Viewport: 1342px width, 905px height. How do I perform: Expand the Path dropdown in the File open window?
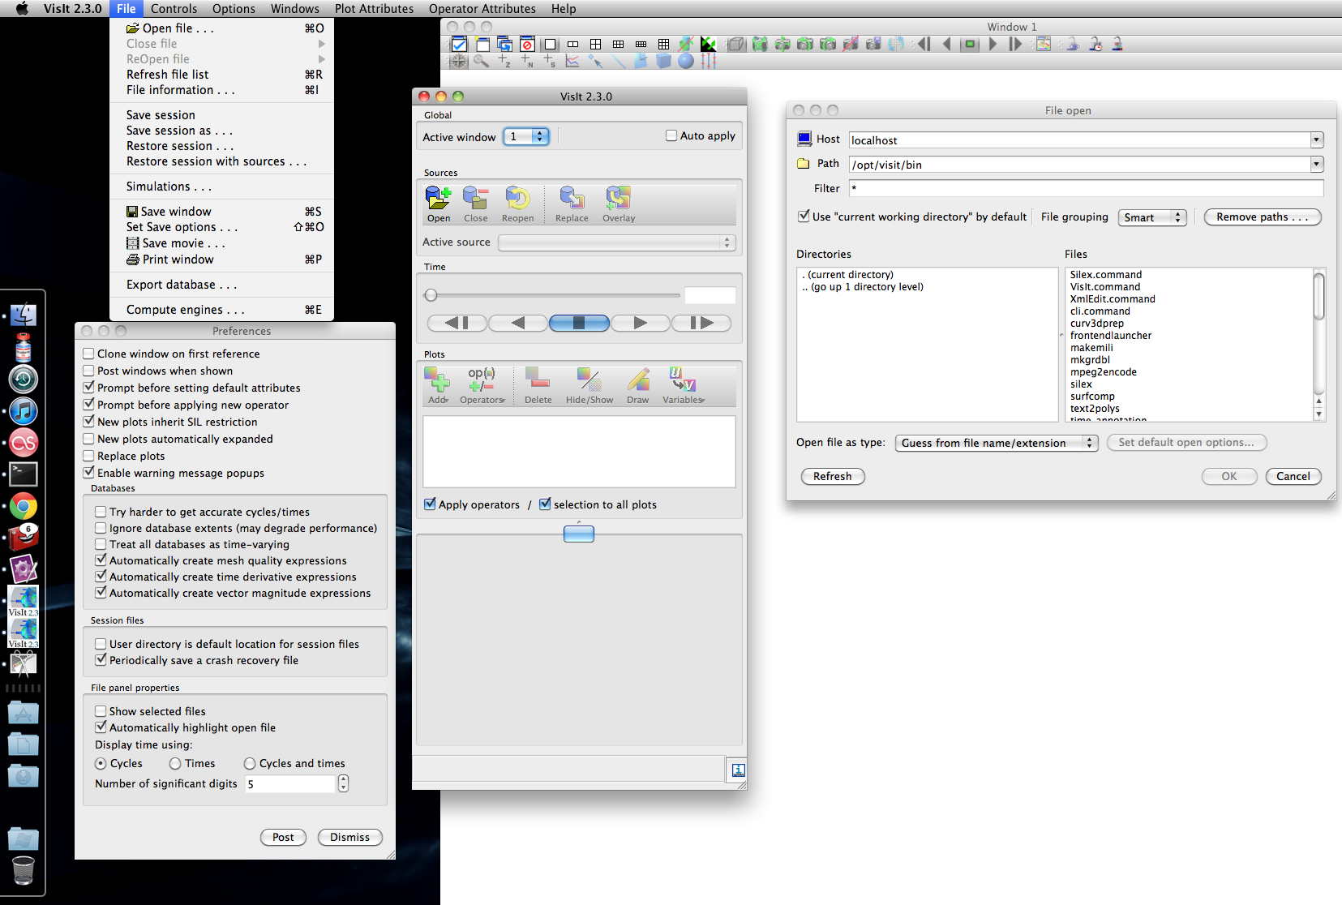click(x=1317, y=165)
